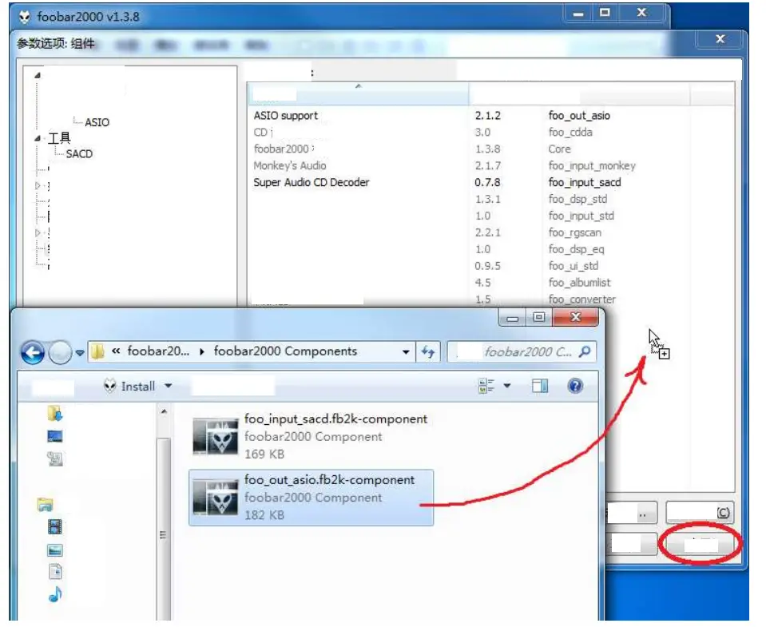Click Downloads icon in Explorer navigation pane

(54, 413)
